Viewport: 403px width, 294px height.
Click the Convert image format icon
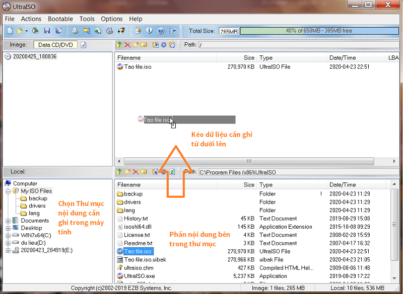pos(87,31)
